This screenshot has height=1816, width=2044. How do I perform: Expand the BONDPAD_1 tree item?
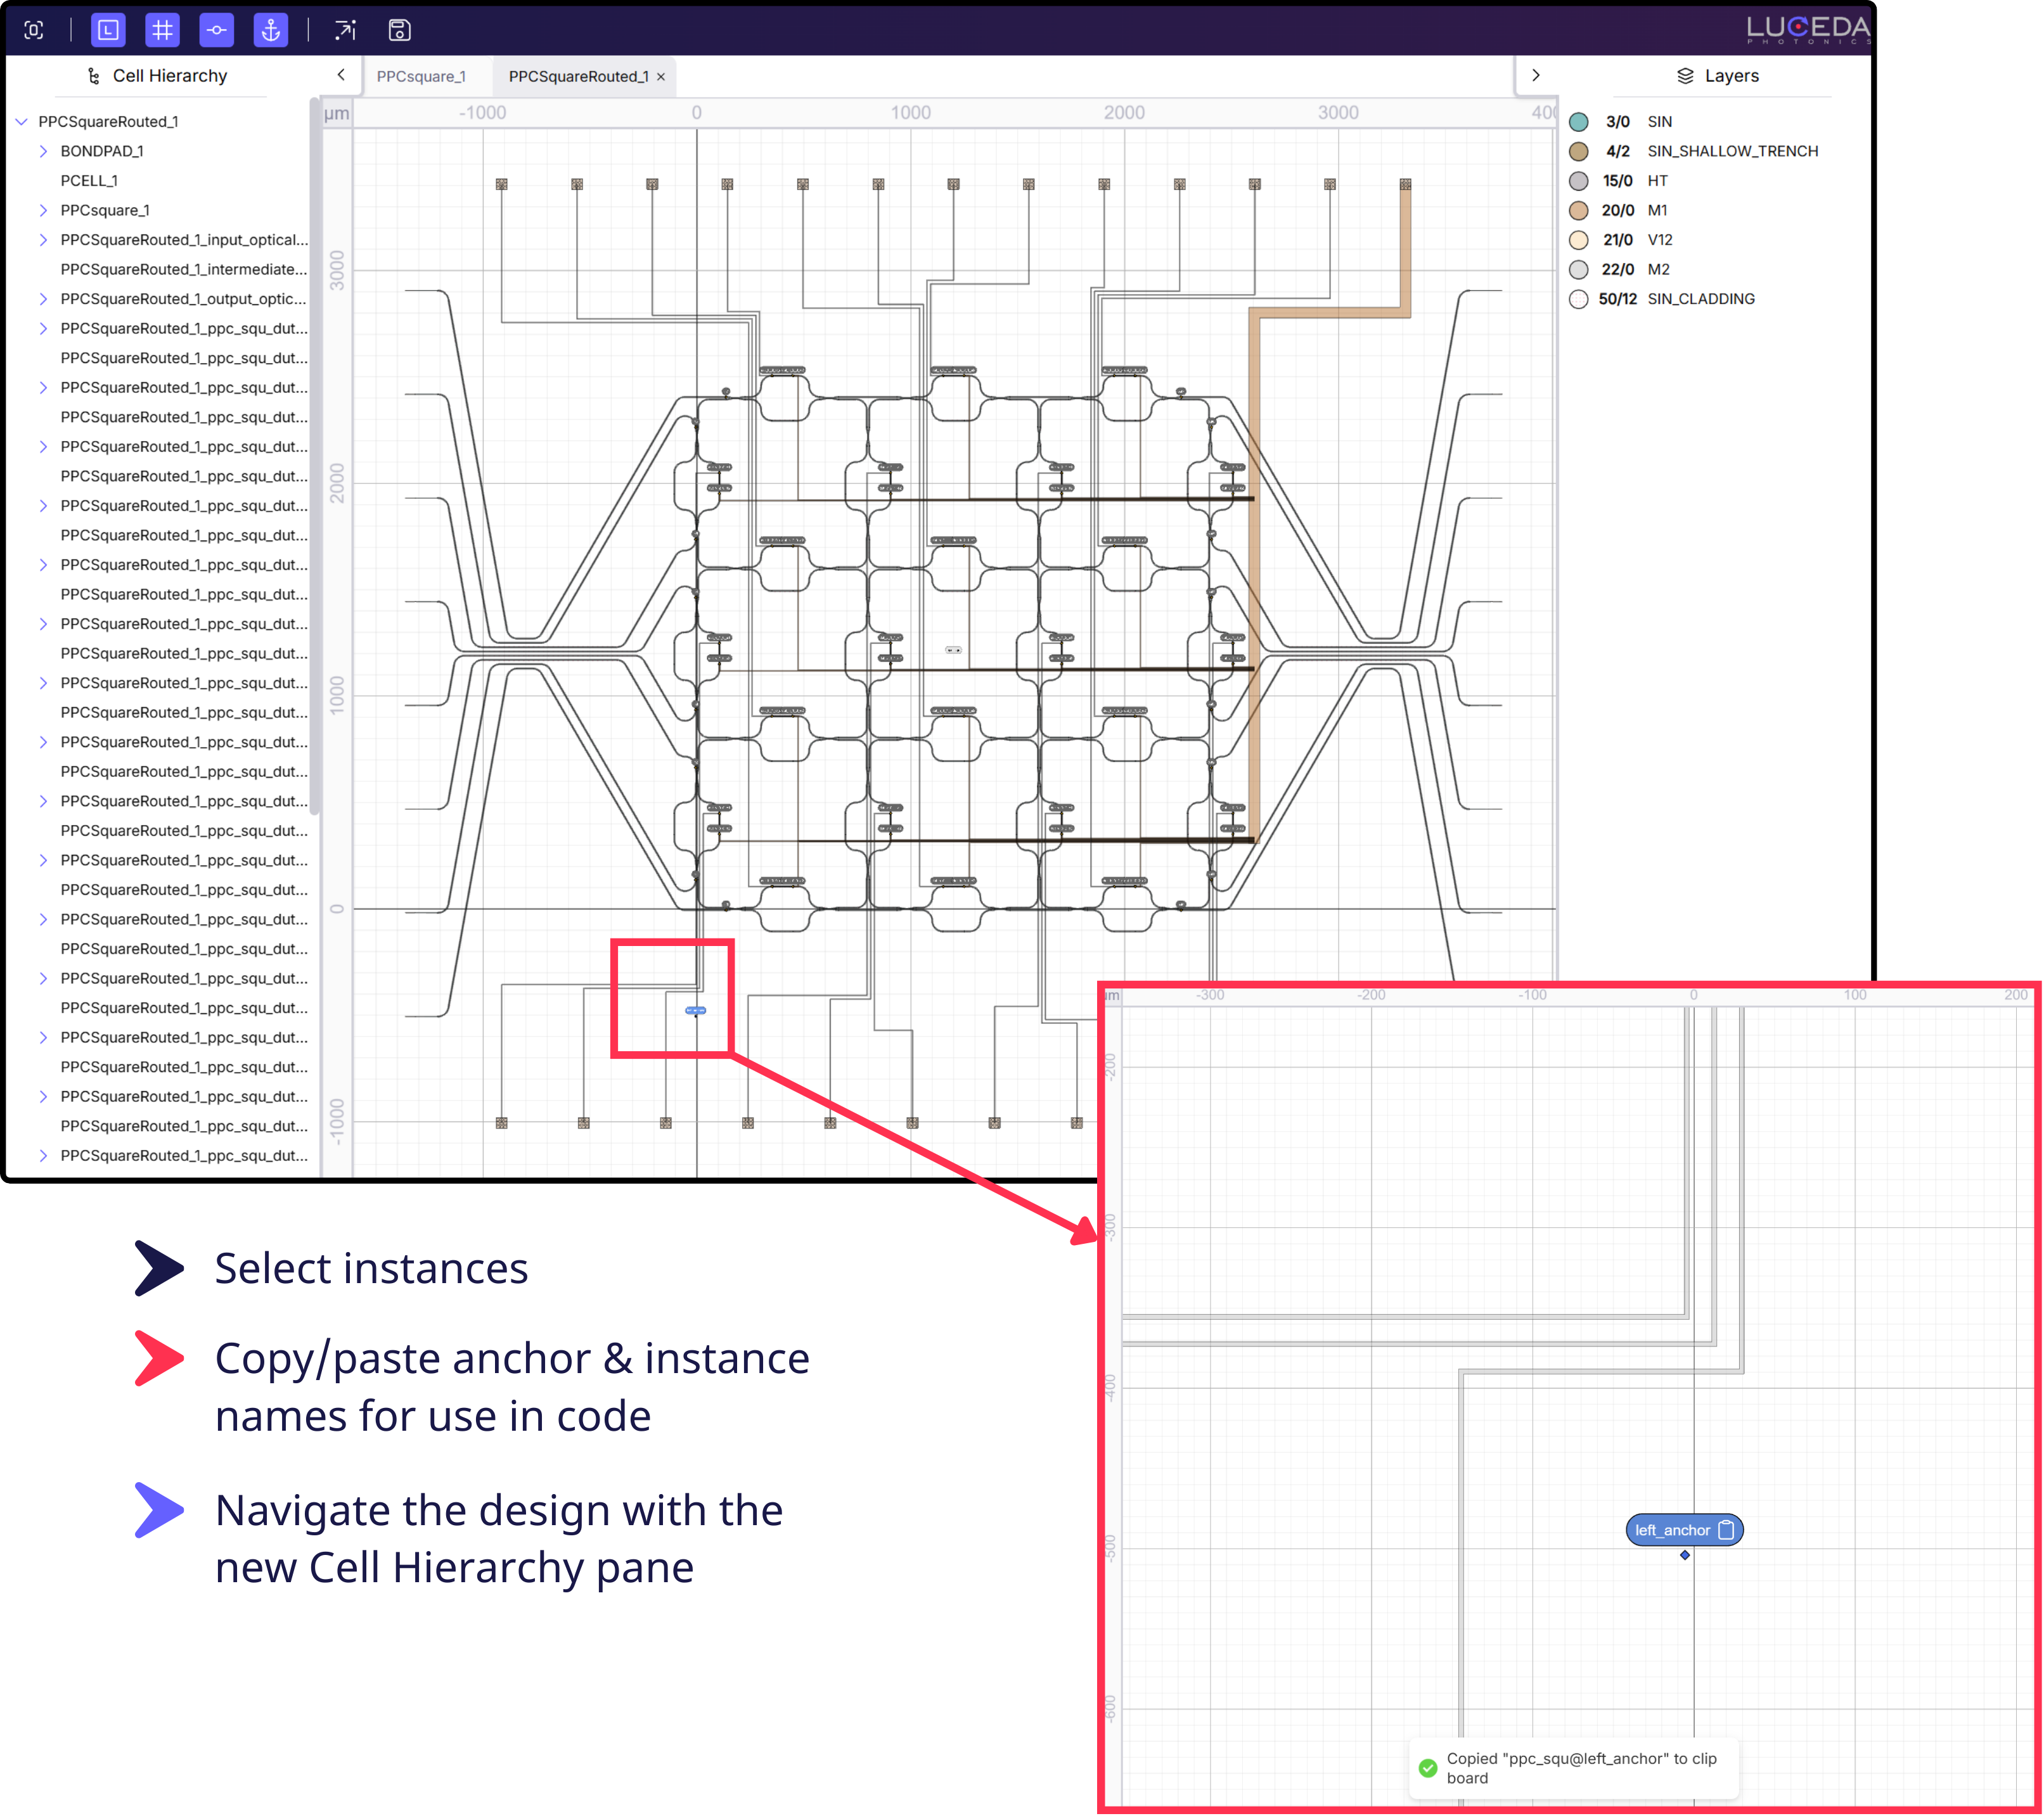click(x=44, y=151)
